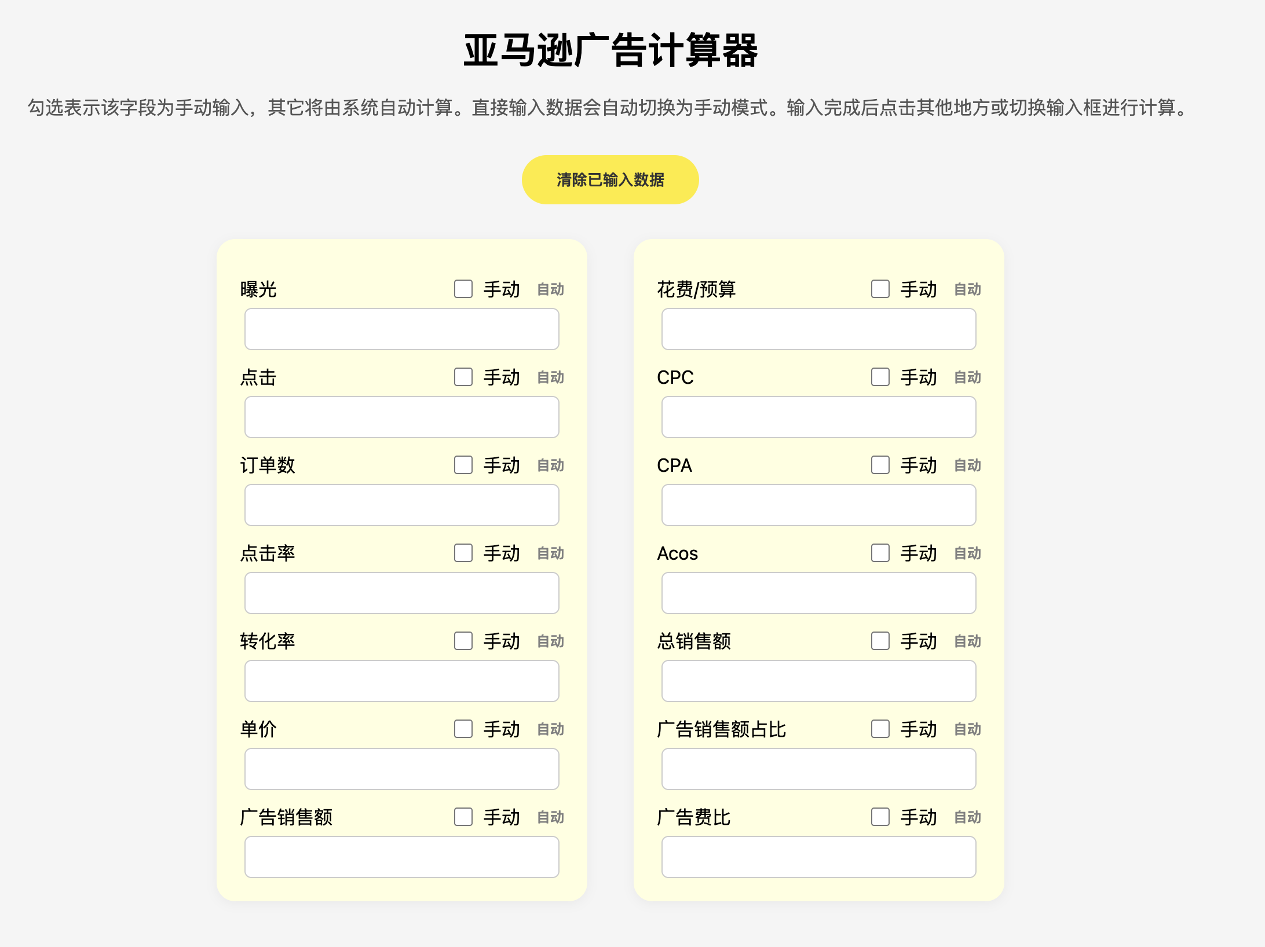Click the 广告费比 field label
This screenshot has width=1265, height=947.
click(x=693, y=817)
